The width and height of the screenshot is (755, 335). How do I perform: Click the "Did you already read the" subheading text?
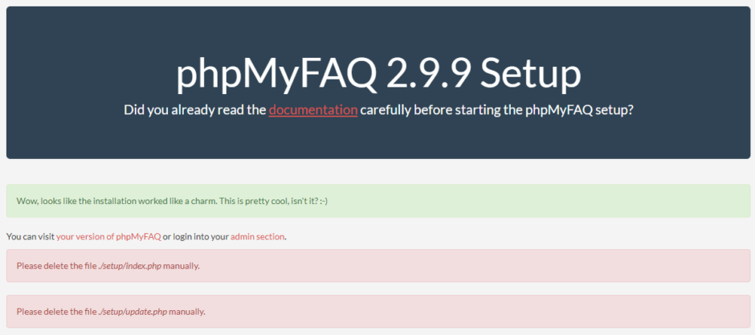coord(194,110)
